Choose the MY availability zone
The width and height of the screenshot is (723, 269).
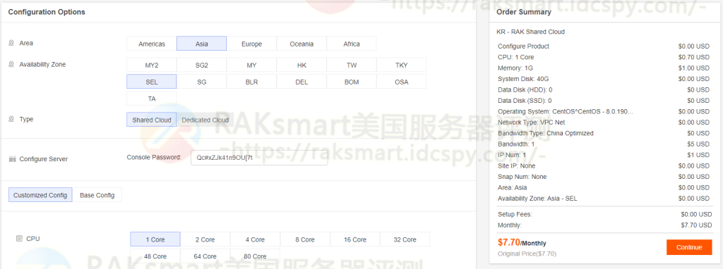point(251,65)
